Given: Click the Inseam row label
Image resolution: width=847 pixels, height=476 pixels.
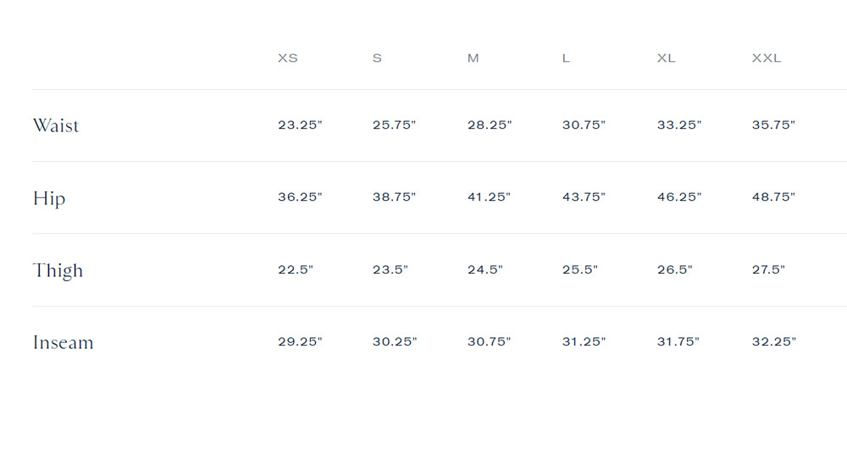Looking at the screenshot, I should (x=64, y=342).
